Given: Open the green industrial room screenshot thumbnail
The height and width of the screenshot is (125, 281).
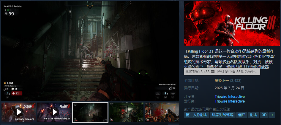Looking at the screenshot, I should click(126, 112).
